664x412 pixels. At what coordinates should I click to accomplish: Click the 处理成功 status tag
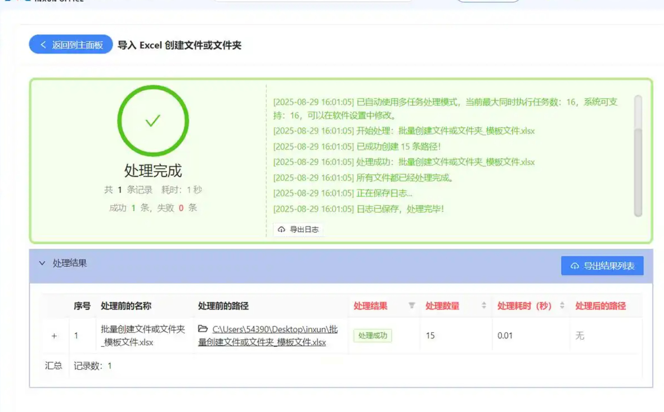click(372, 335)
